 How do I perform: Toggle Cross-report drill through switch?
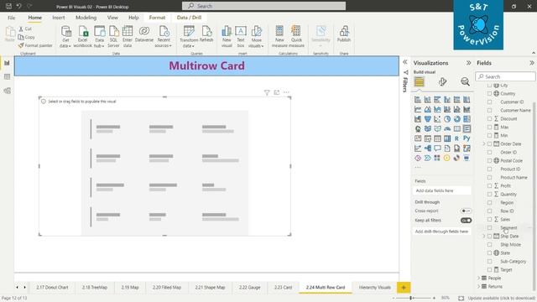(466, 211)
